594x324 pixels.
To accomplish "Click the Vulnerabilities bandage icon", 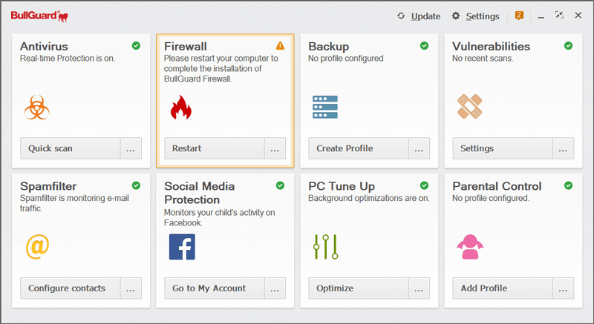I will point(469,108).
